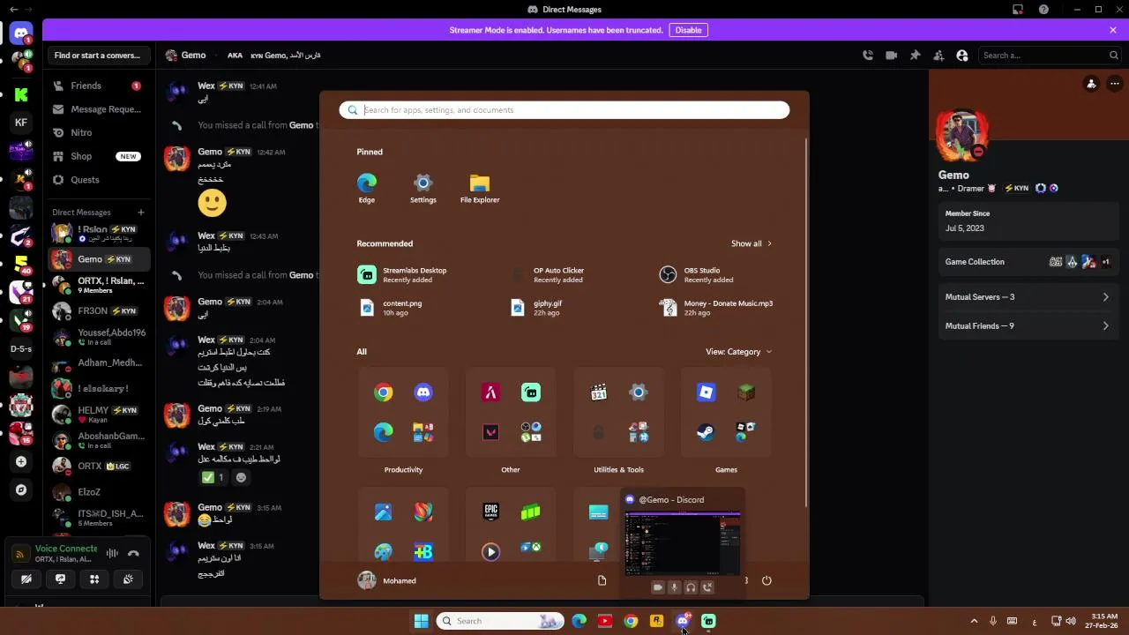Open Friends tab in Discord sidebar
Image resolution: width=1129 pixels, height=635 pixels.
(97, 86)
